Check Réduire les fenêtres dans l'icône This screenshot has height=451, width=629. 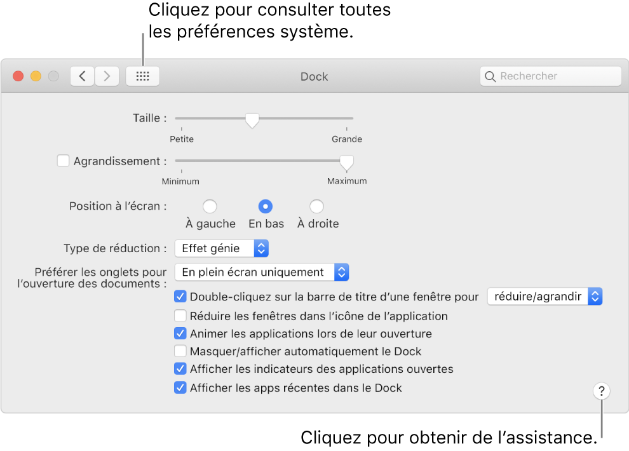(x=180, y=316)
